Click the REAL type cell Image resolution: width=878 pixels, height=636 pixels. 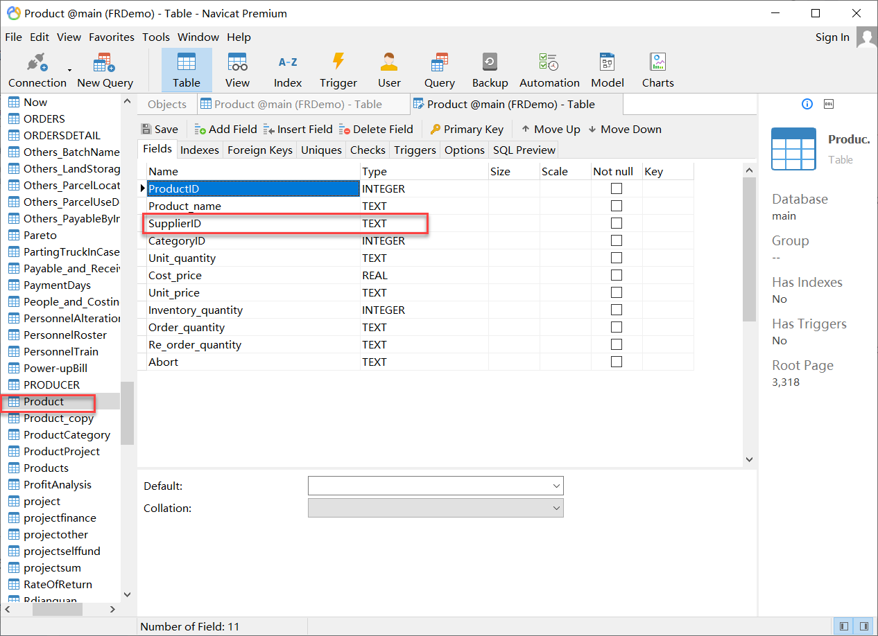click(x=424, y=275)
